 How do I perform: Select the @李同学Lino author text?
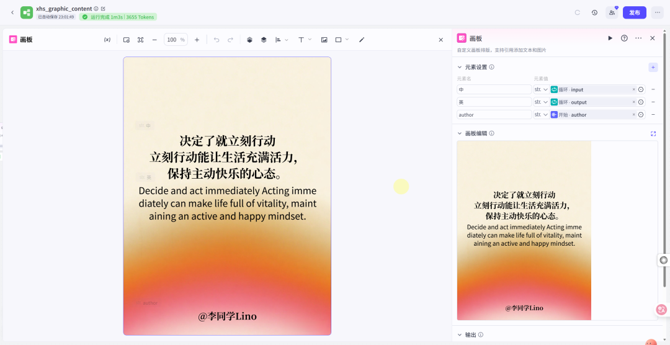point(227,316)
